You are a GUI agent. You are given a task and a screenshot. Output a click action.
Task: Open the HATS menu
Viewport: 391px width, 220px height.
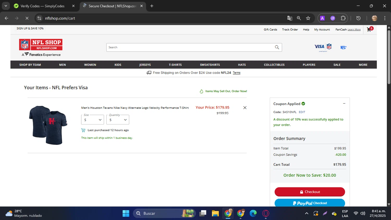point(242,65)
